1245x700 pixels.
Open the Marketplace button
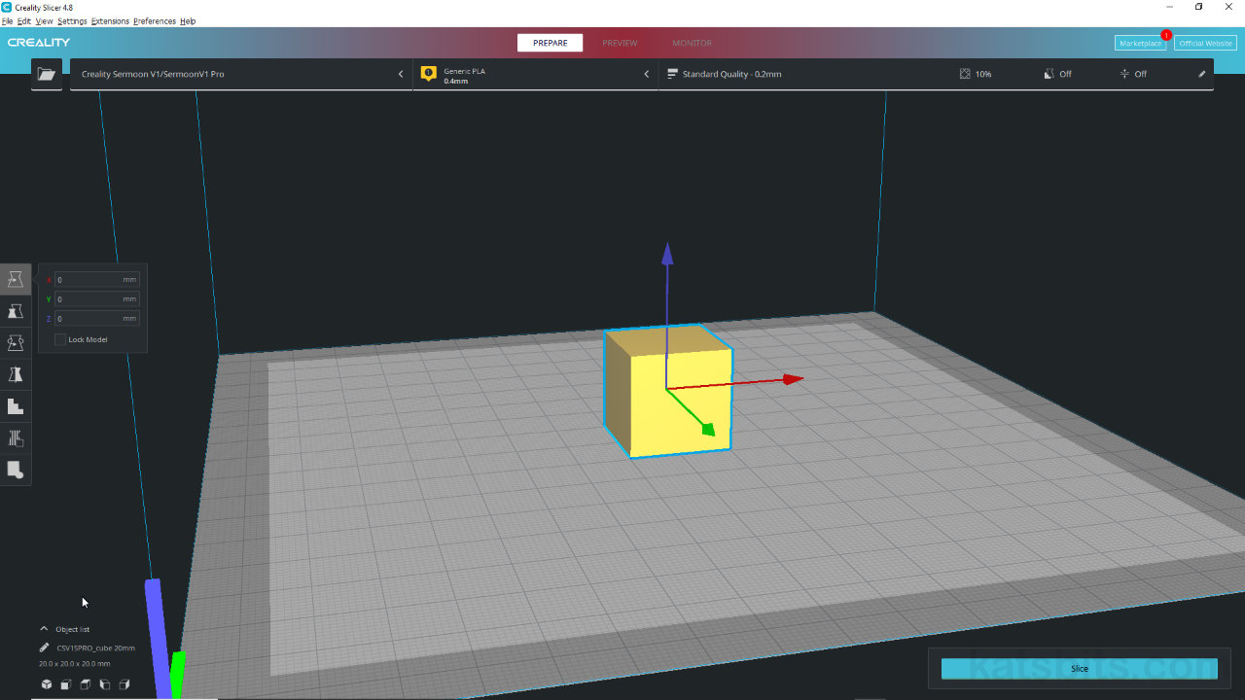[1140, 43]
